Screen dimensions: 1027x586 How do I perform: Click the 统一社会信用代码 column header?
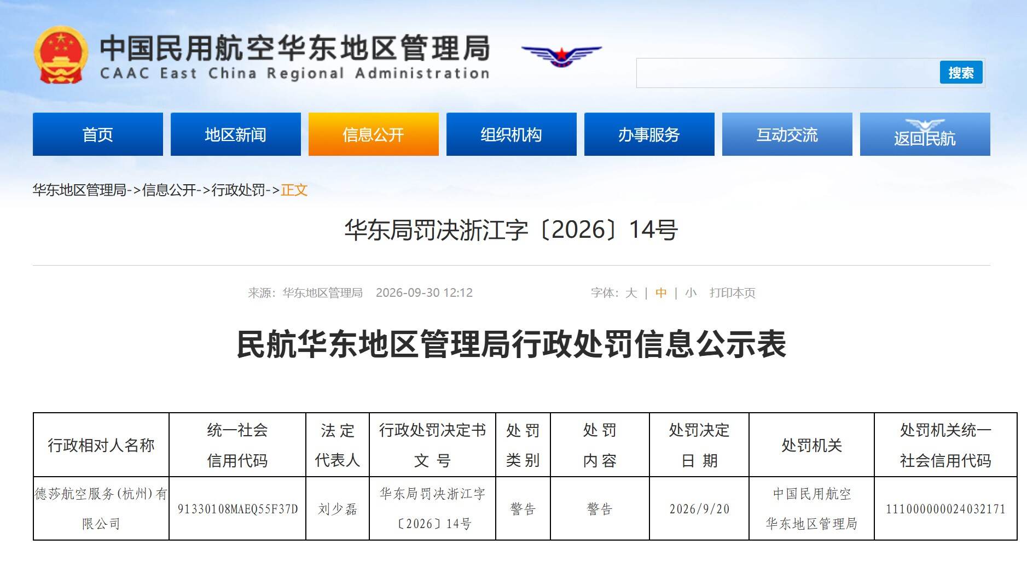pyautogui.click(x=237, y=445)
